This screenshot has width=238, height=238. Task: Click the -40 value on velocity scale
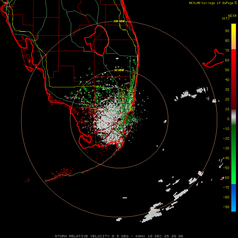pyautogui.click(x=226, y=158)
